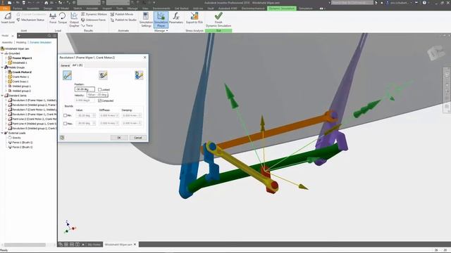The height and width of the screenshot is (253, 451).
Task: Click the browser panel menu icon
Action: 54,36
